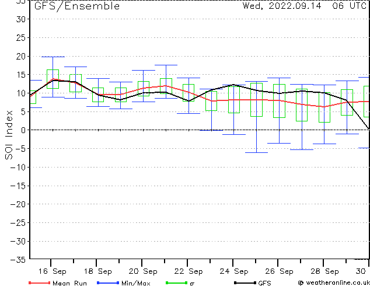Viewport: 370px width, 286px height.
Task: Click the y-axis value '15'
Action: pos(20,75)
